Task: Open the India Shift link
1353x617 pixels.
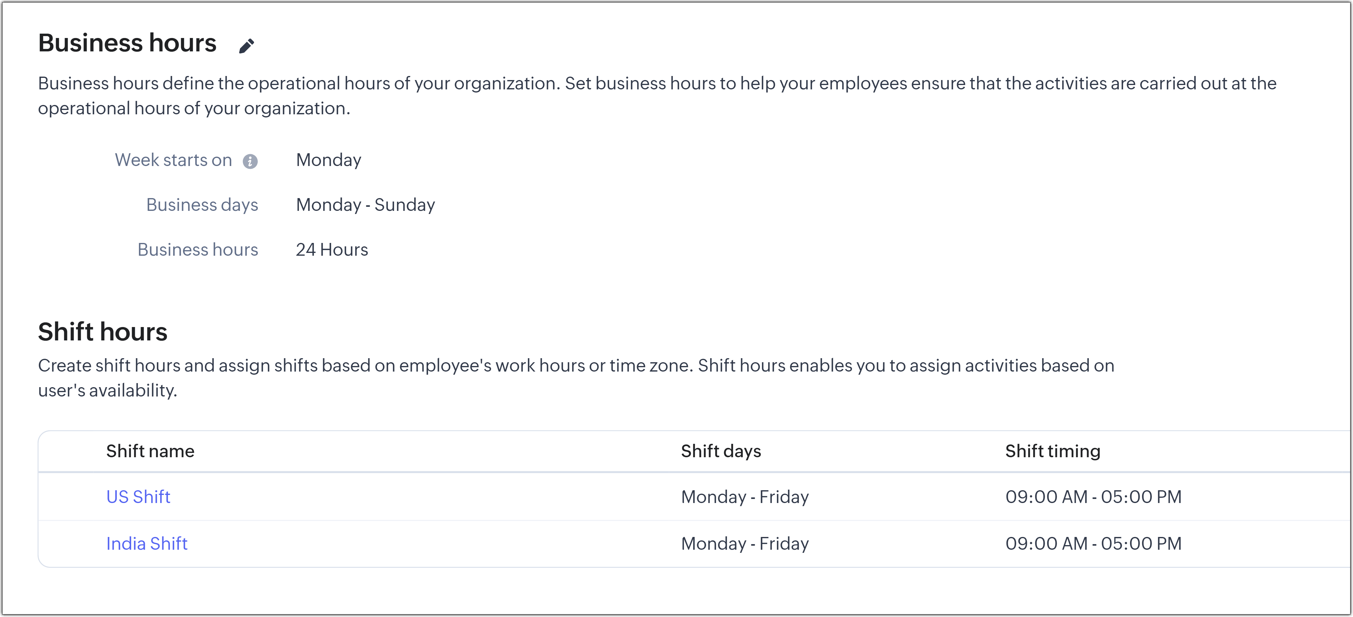Action: [x=146, y=543]
